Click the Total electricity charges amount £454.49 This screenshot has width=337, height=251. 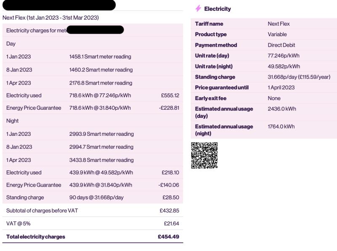168,237
